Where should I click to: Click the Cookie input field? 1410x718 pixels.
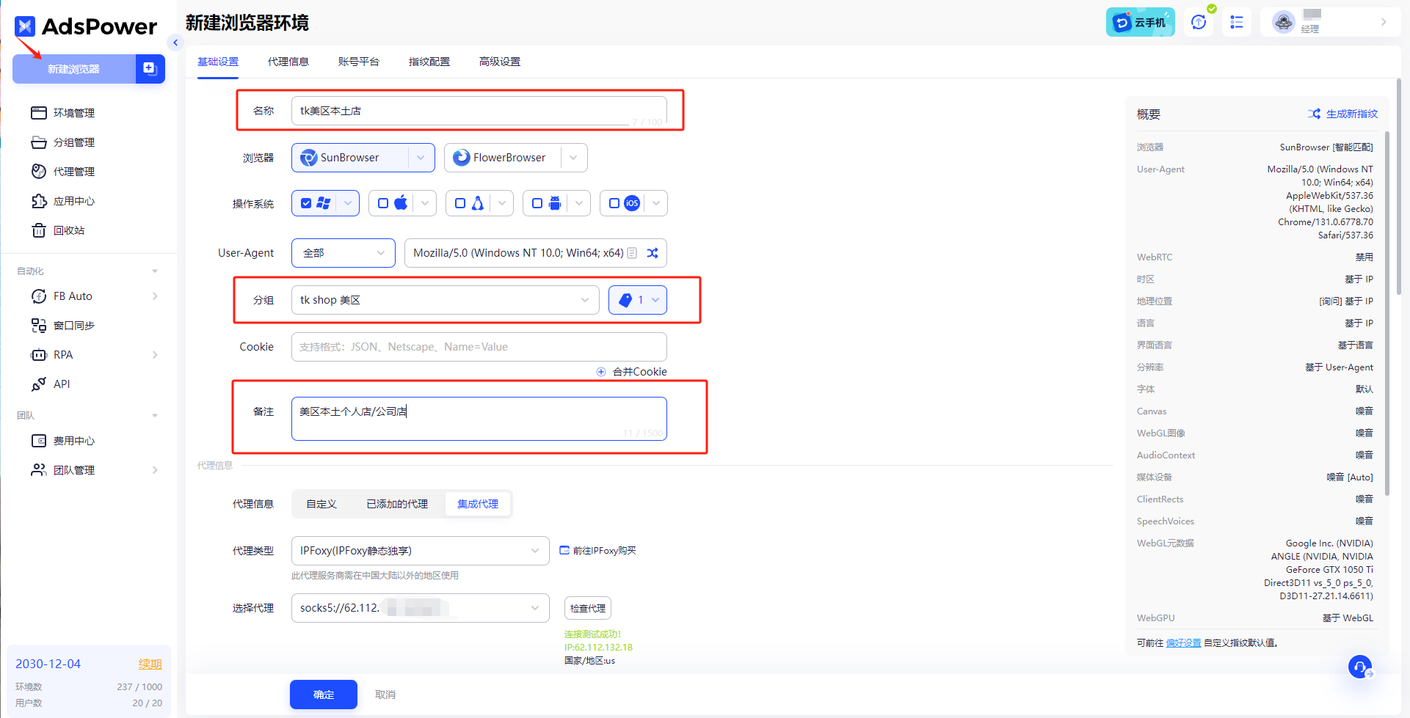tap(479, 347)
